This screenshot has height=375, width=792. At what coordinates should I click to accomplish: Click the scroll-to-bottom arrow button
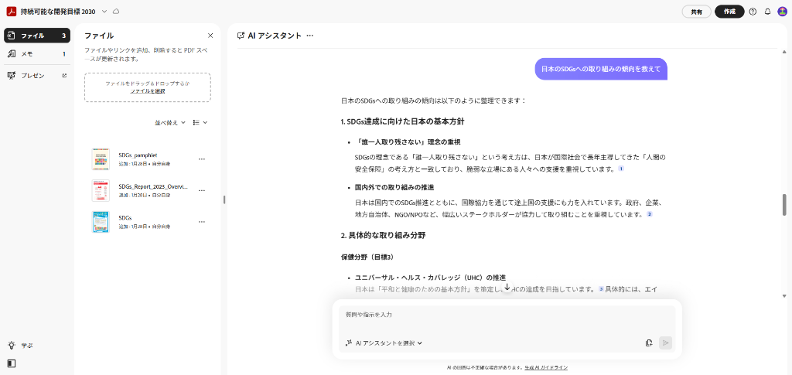(x=507, y=287)
